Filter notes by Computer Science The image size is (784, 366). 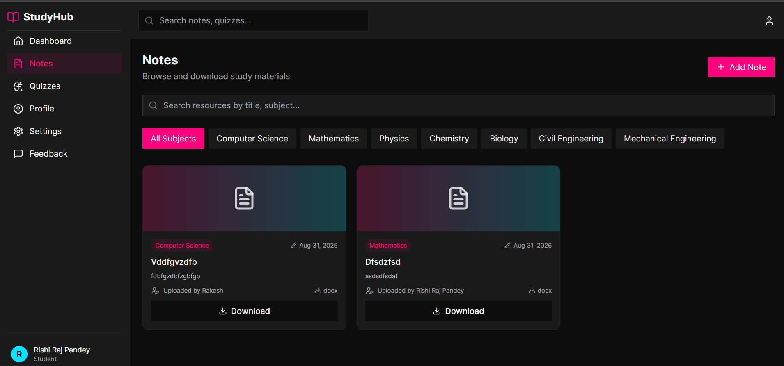point(252,139)
